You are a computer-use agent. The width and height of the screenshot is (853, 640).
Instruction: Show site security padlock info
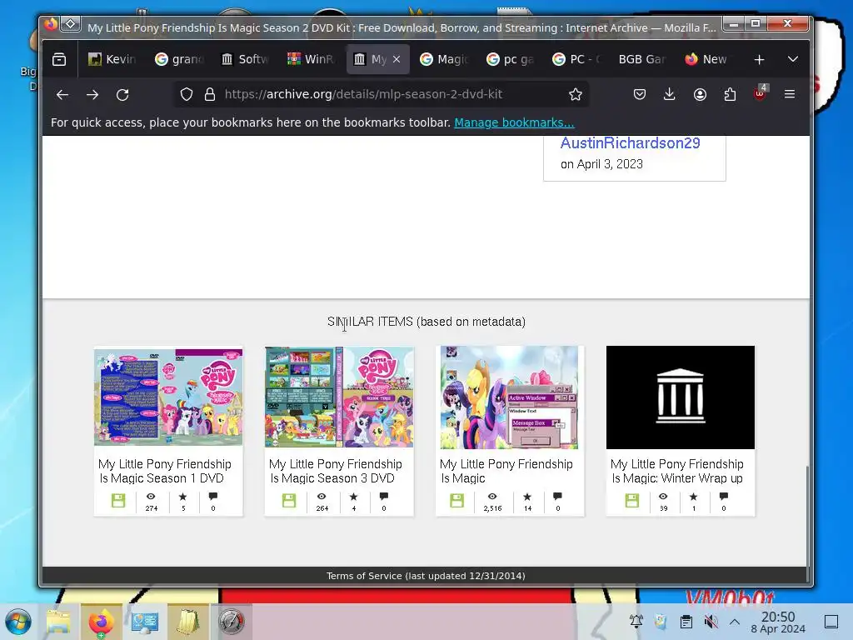210,95
